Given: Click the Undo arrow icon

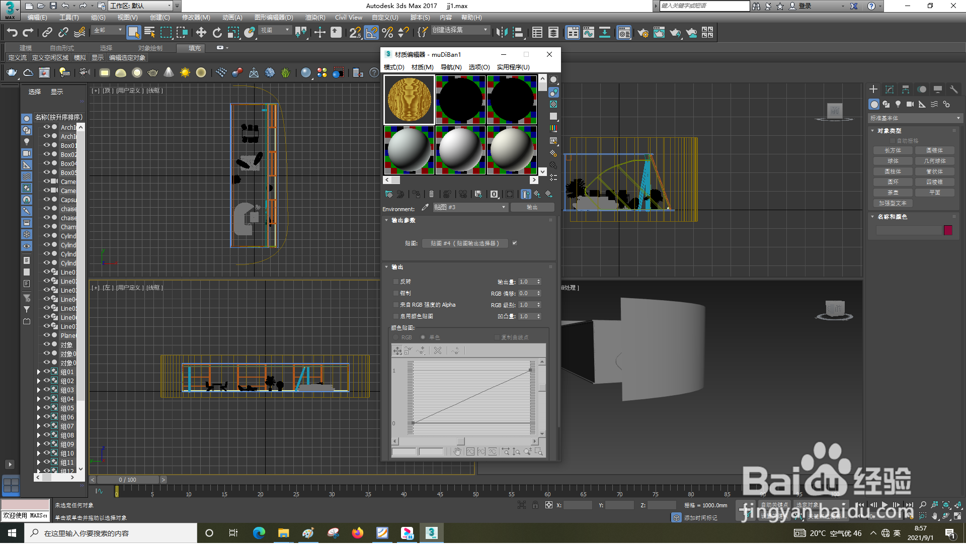Looking at the screenshot, I should 12,33.
